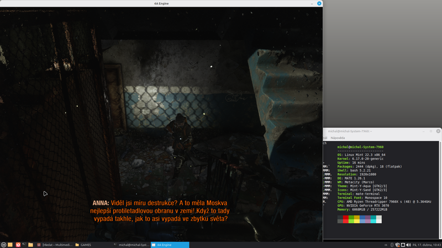Screen dimensions: 442x248
Task: Click the 'Uptime: 16 mins' line
Action: [x=351, y=163]
